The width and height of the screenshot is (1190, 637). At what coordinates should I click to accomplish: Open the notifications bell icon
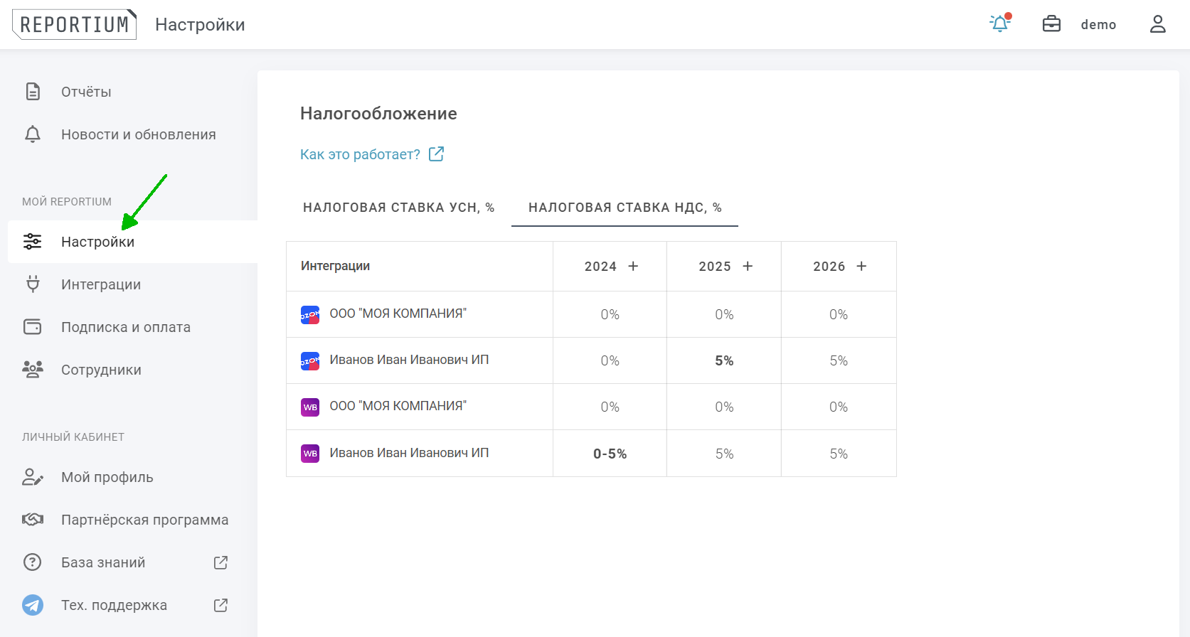click(1000, 24)
